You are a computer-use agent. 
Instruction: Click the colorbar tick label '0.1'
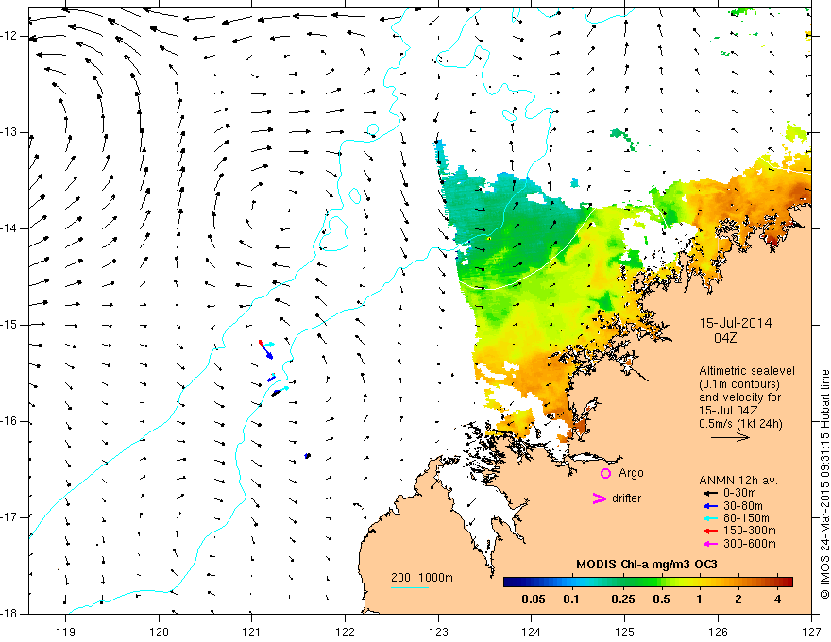tap(570, 600)
